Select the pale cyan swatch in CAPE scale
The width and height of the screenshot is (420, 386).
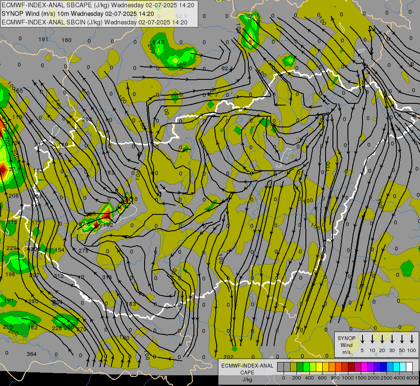click(402, 367)
